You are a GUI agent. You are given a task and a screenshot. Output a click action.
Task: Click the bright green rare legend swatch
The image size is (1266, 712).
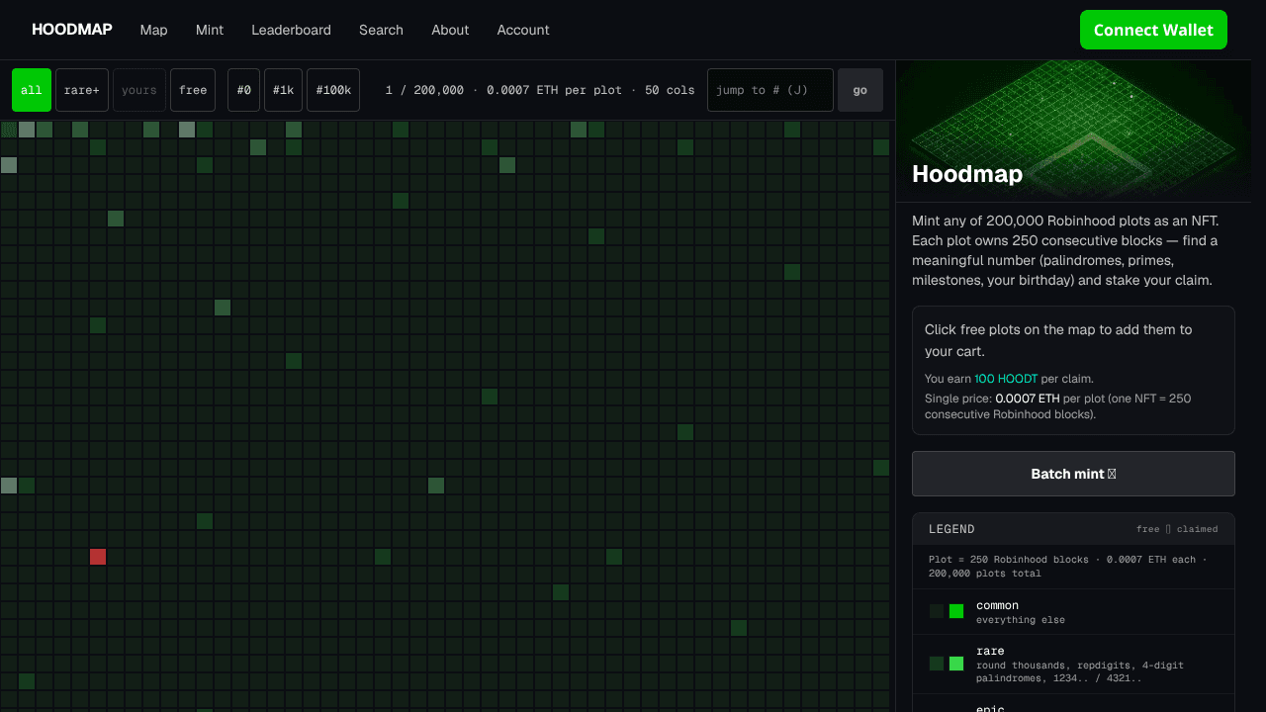point(956,664)
